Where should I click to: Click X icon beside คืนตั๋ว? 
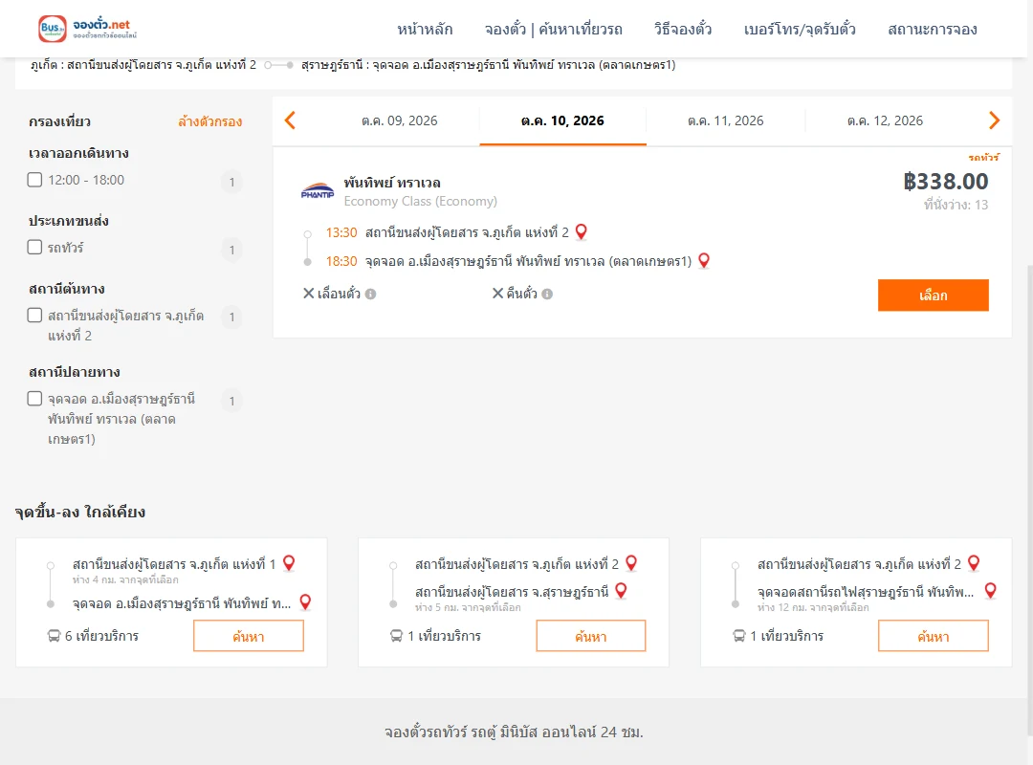pos(497,294)
